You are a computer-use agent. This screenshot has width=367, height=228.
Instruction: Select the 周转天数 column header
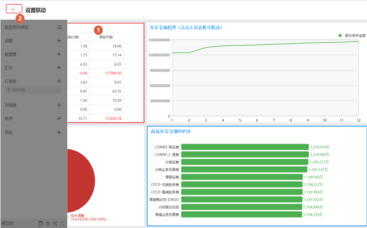point(106,37)
